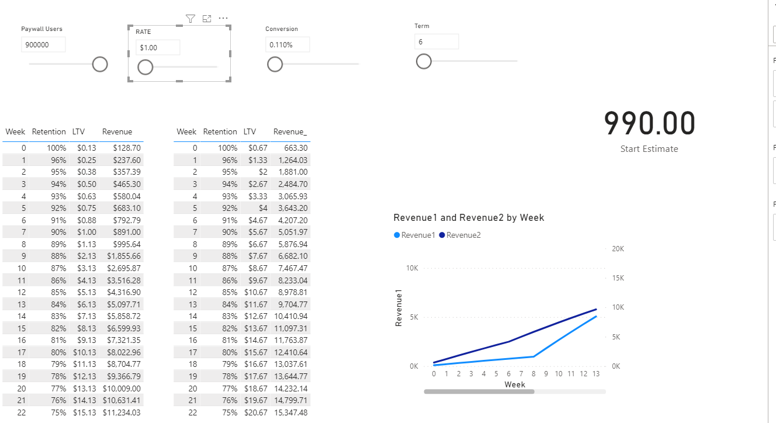Open More options ellipsis above RATE slicer
Screen dimensions: 776x423
click(223, 18)
